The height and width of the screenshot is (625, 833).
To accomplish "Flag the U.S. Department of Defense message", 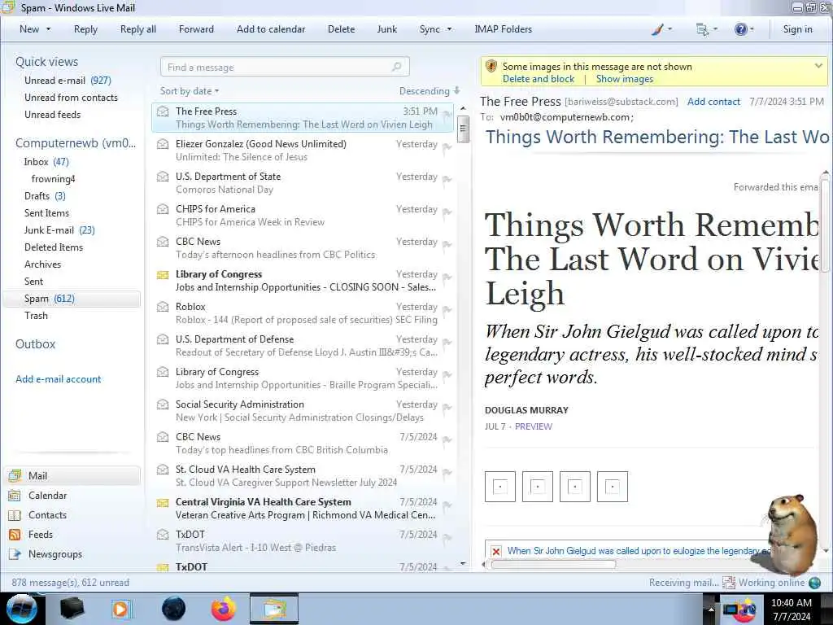I will pos(447,343).
